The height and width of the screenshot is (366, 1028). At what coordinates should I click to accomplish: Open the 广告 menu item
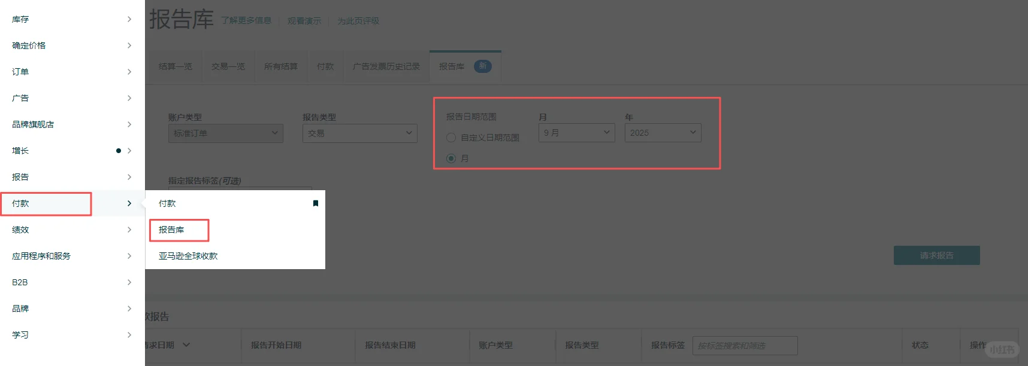[x=72, y=98]
